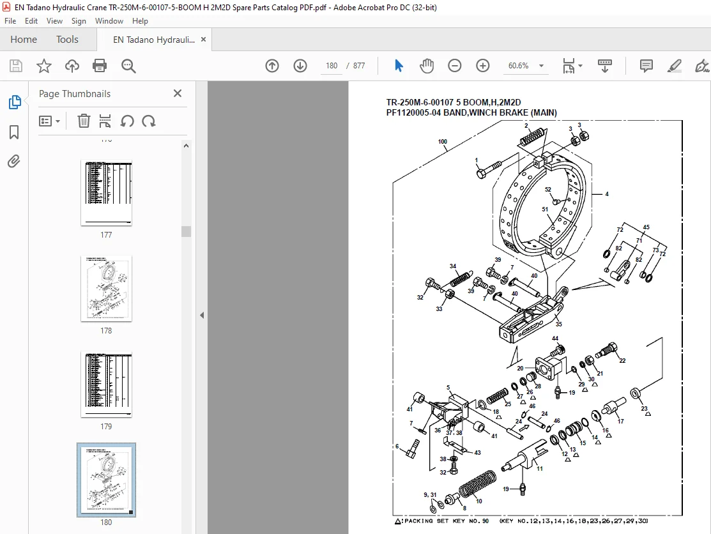
Task: Click the Save file icon
Action: coord(16,66)
